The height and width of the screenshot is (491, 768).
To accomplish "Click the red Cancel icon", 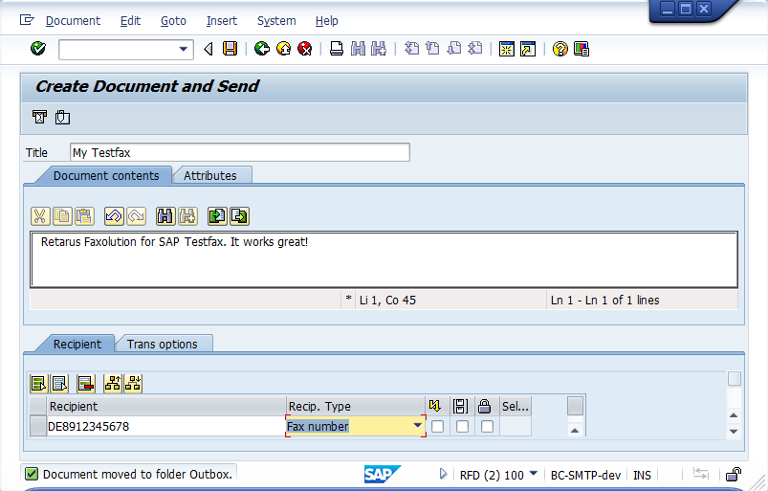I will pyautogui.click(x=304, y=49).
